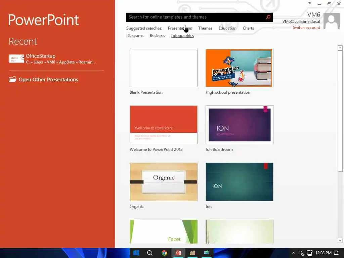344x258 pixels.
Task: Click the Ion label under teal template
Action: 208,207
